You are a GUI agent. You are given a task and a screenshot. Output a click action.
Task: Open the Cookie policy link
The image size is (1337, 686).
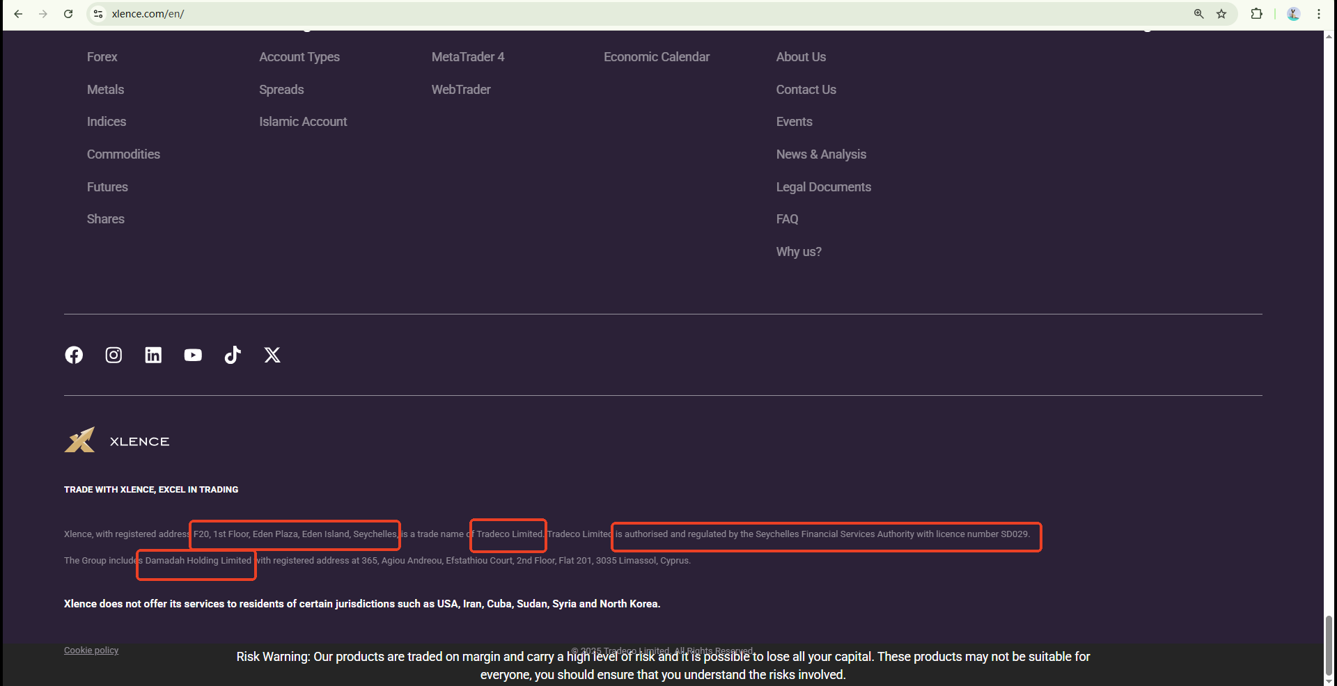91,651
